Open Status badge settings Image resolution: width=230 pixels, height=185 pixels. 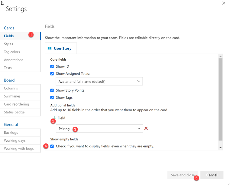coord(20,112)
